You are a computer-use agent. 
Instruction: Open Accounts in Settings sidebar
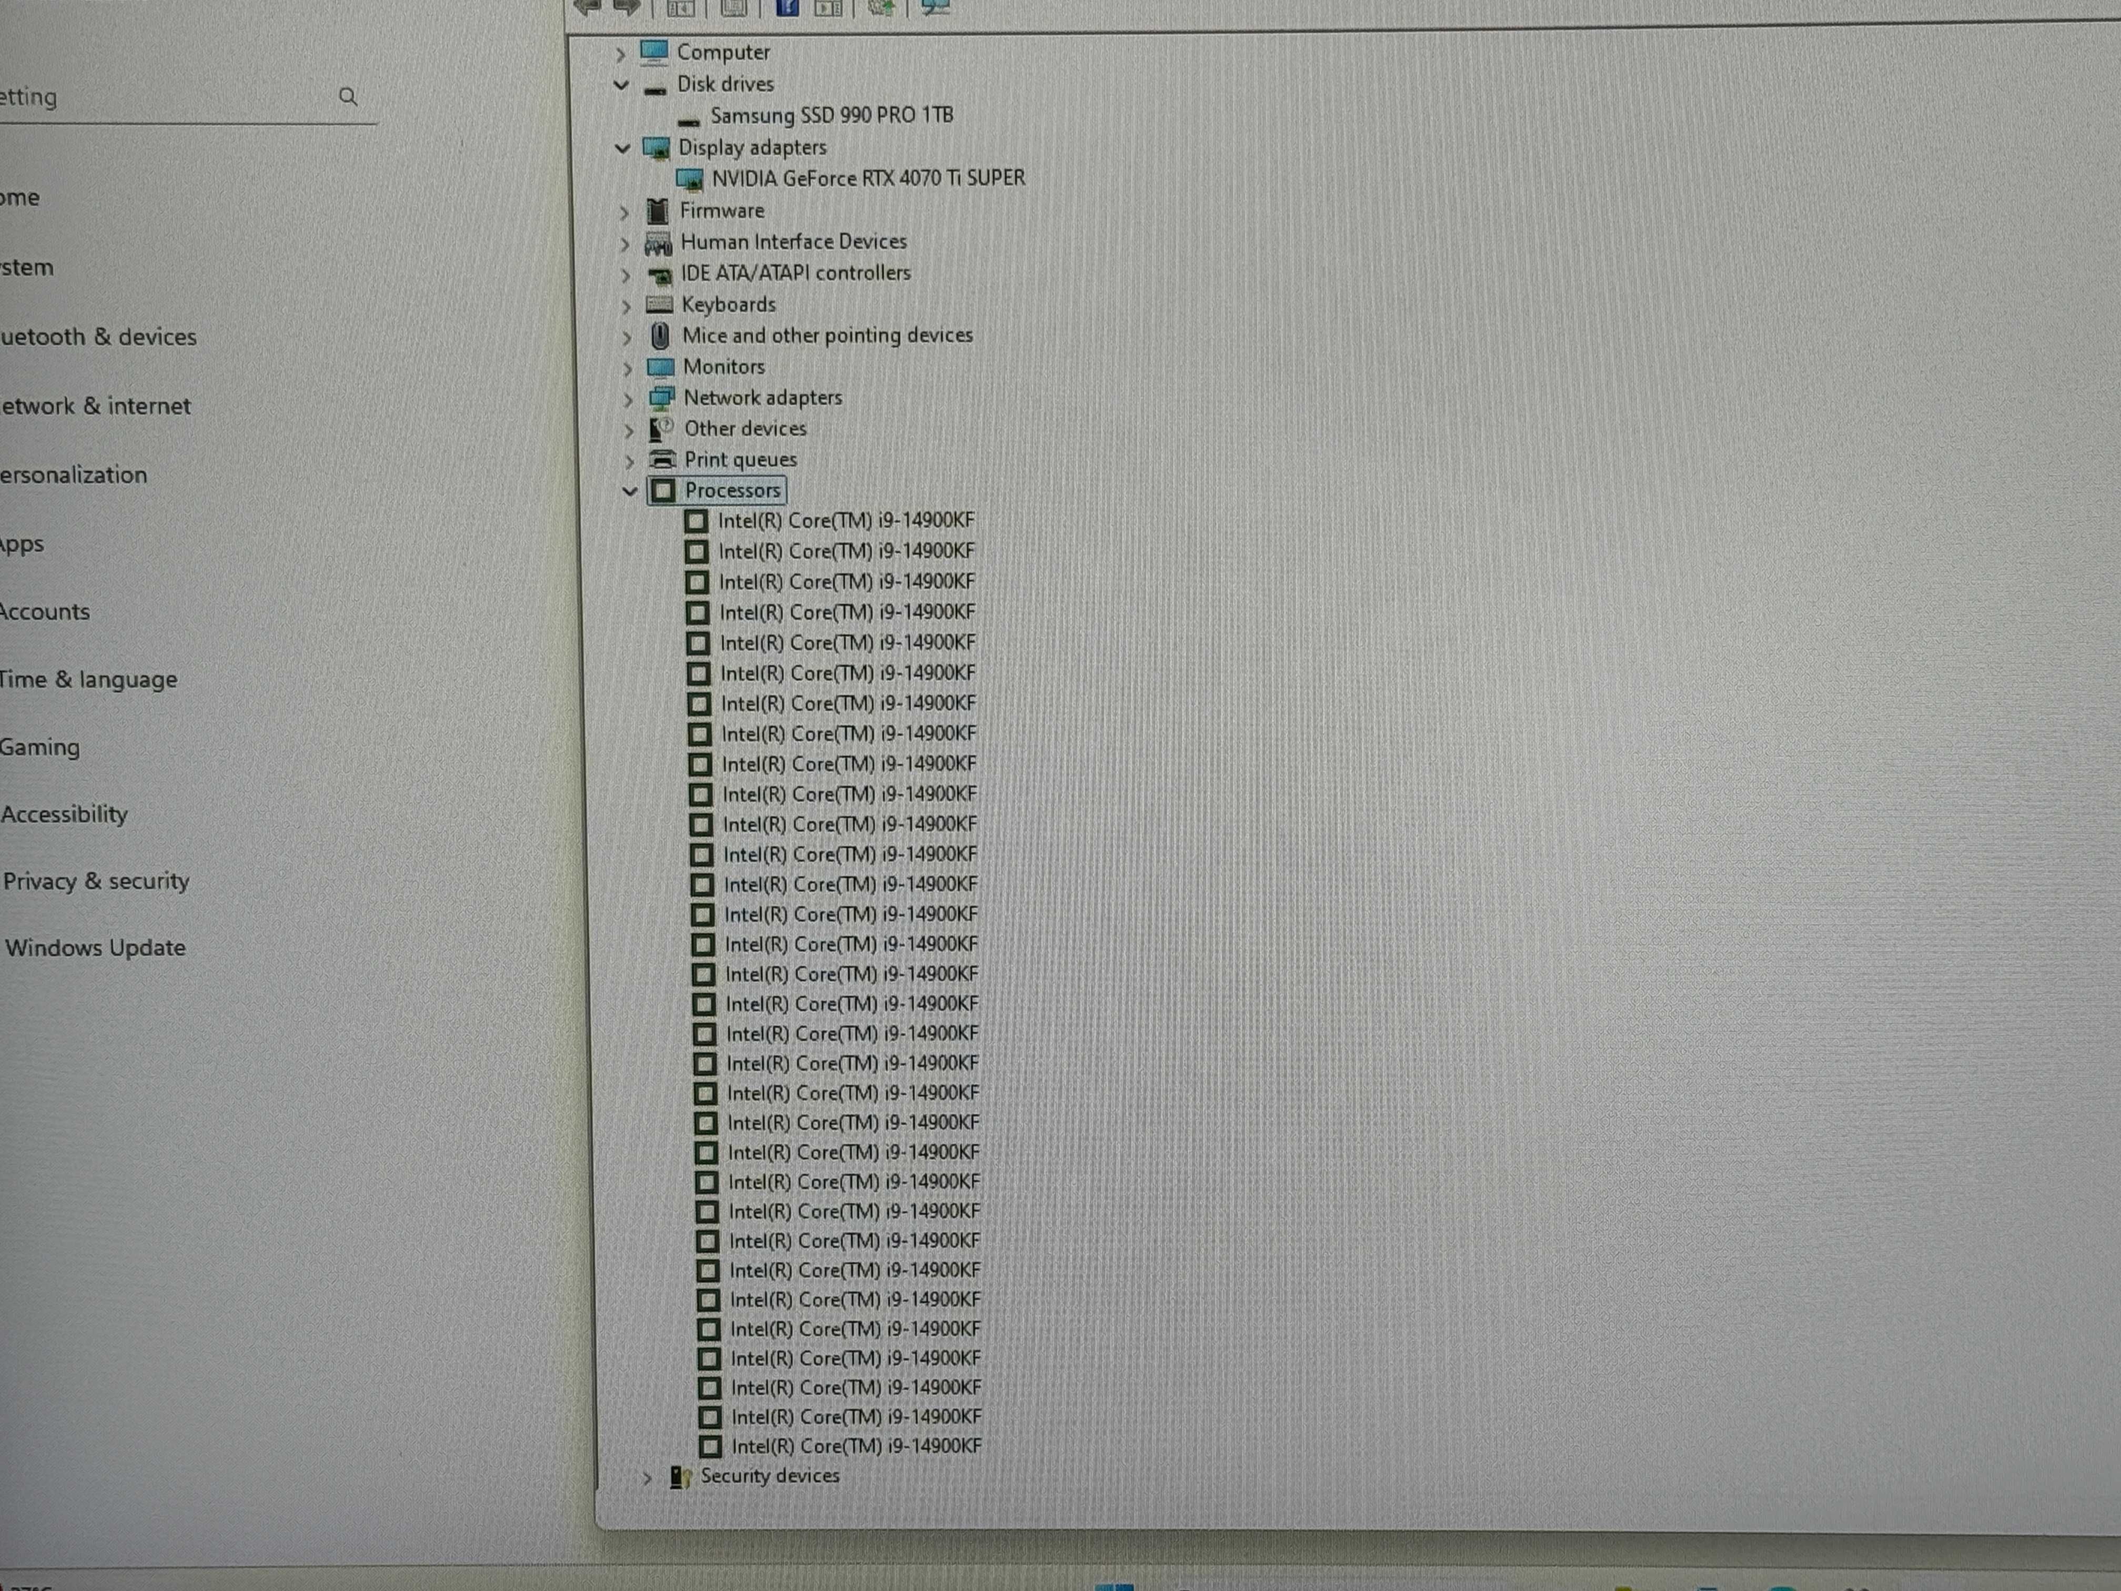(45, 612)
